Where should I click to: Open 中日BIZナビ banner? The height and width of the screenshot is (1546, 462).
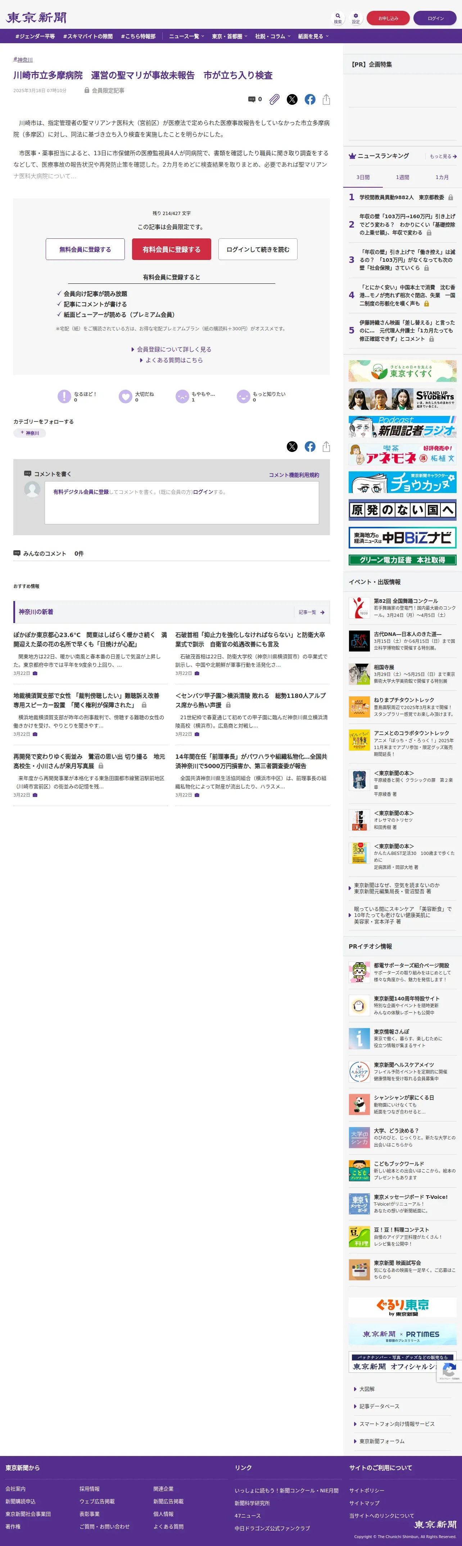(403, 538)
